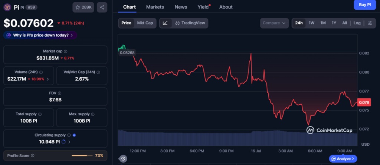Select the 24h time range

point(299,23)
